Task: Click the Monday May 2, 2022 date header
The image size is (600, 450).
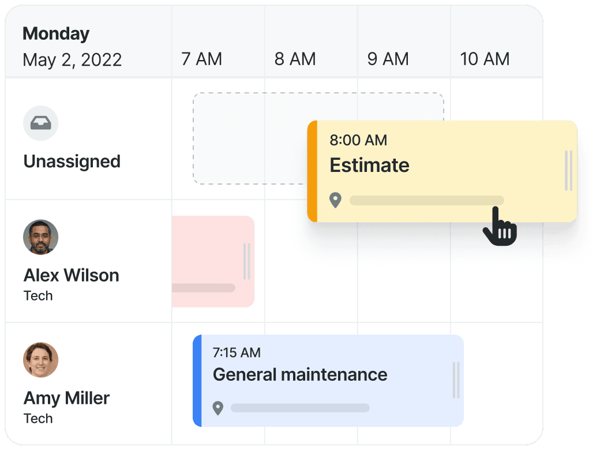Action: tap(72, 47)
